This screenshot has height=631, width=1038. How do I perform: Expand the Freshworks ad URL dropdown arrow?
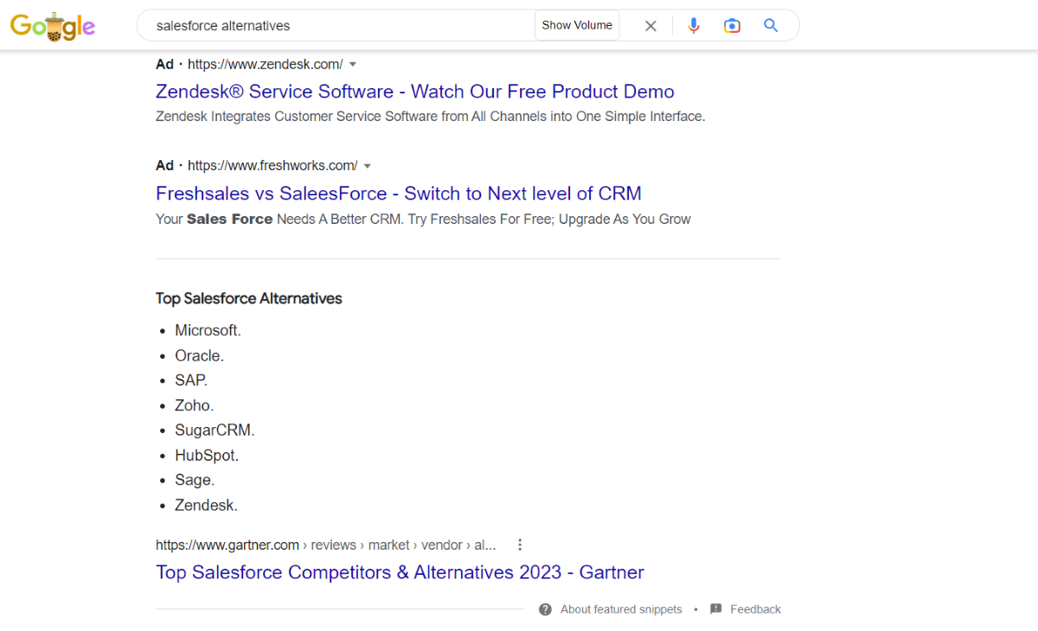[x=368, y=166]
